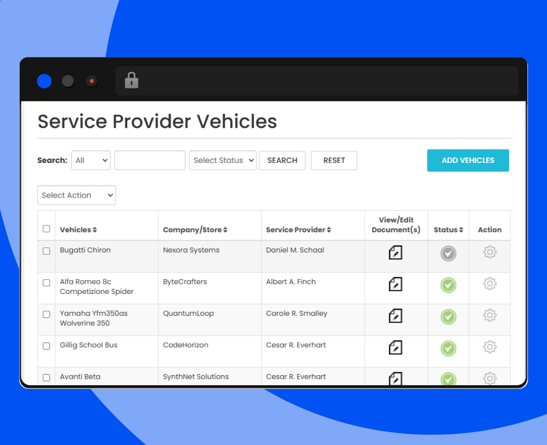
Task: Open action gear for Yamaha Yfm350as Wolverine
Action: click(489, 315)
